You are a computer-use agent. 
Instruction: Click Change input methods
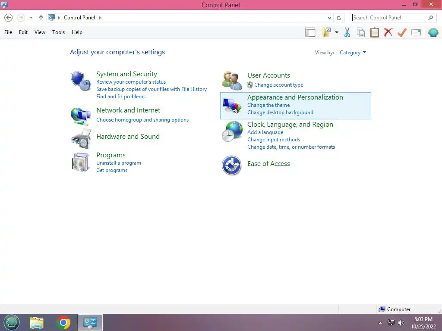pyautogui.click(x=273, y=140)
